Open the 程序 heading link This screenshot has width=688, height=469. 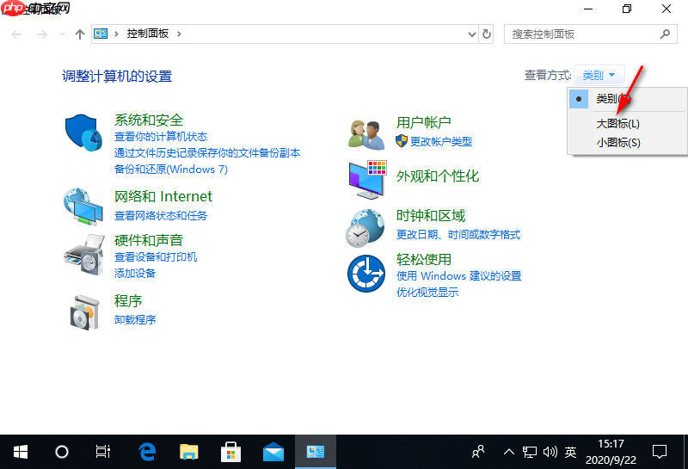[128, 301]
